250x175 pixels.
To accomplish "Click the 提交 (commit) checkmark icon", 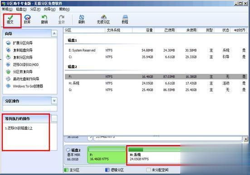I will [x=10, y=17].
